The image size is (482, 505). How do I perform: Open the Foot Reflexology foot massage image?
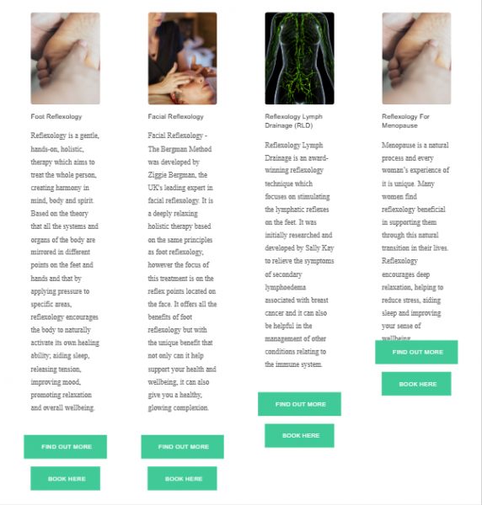[x=66, y=58]
